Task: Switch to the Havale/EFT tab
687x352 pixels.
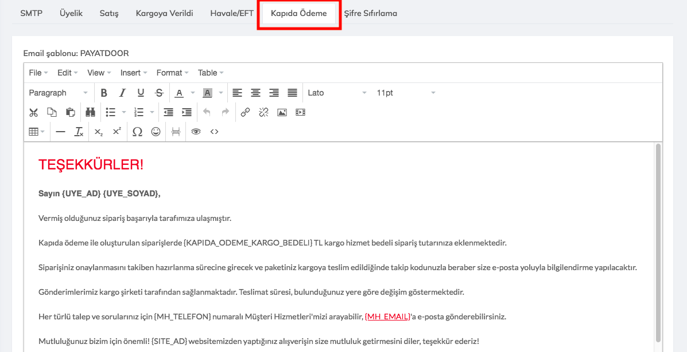Action: (231, 13)
